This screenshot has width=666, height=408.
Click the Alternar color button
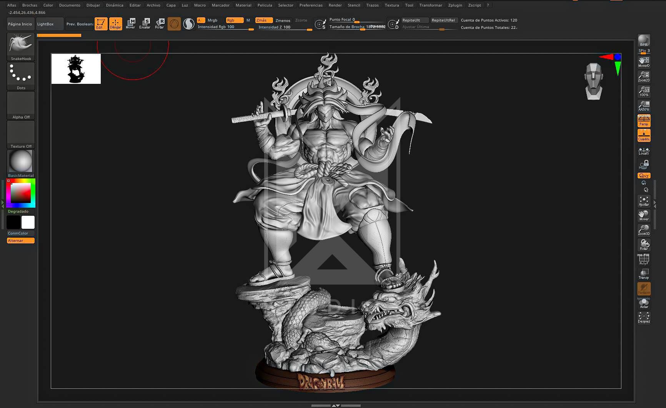click(21, 241)
